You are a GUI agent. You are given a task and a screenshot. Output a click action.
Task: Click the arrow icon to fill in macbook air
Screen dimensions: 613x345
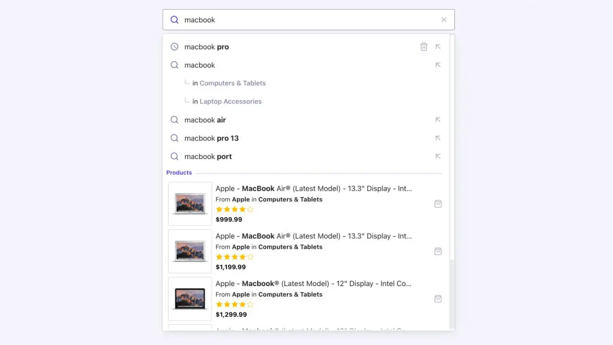pos(438,120)
